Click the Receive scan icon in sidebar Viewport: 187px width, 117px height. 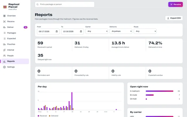4,21
